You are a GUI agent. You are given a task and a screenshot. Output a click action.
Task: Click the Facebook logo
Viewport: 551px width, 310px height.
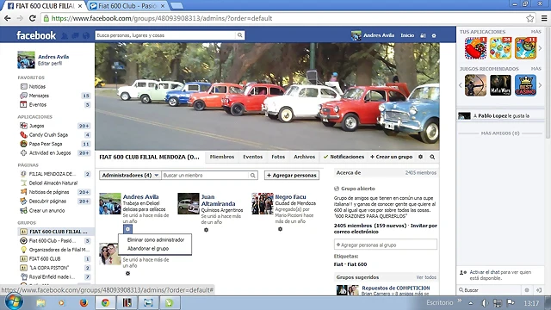tap(36, 35)
